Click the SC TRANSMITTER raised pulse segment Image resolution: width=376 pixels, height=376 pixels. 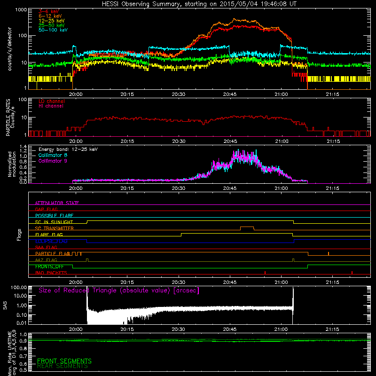coord(247,227)
